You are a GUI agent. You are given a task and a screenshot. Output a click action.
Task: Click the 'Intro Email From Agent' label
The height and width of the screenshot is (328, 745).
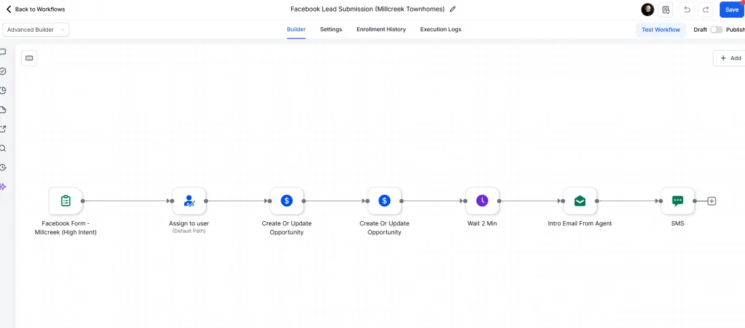click(x=580, y=223)
